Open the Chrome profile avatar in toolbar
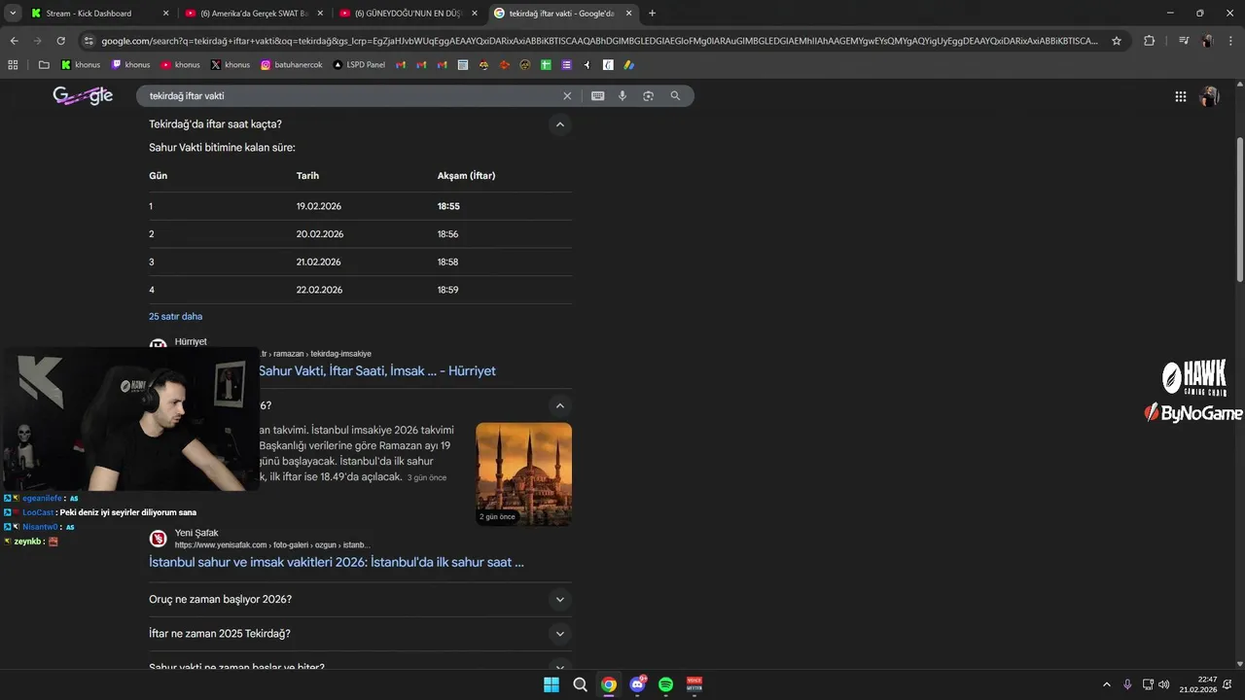The width and height of the screenshot is (1245, 700). (x=1208, y=41)
